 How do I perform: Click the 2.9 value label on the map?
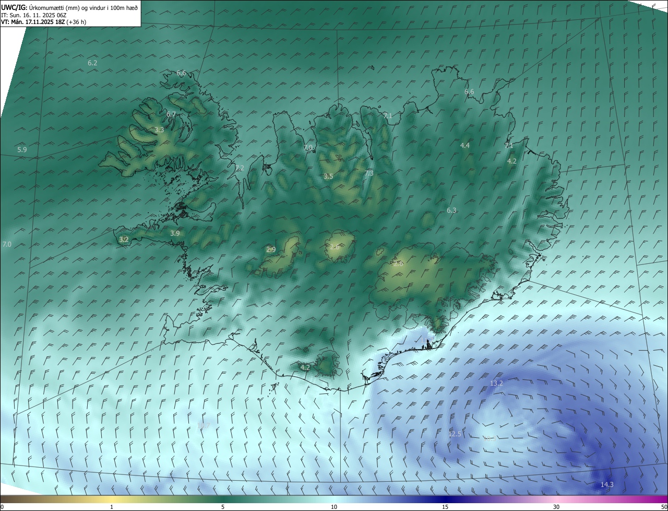tap(271, 250)
